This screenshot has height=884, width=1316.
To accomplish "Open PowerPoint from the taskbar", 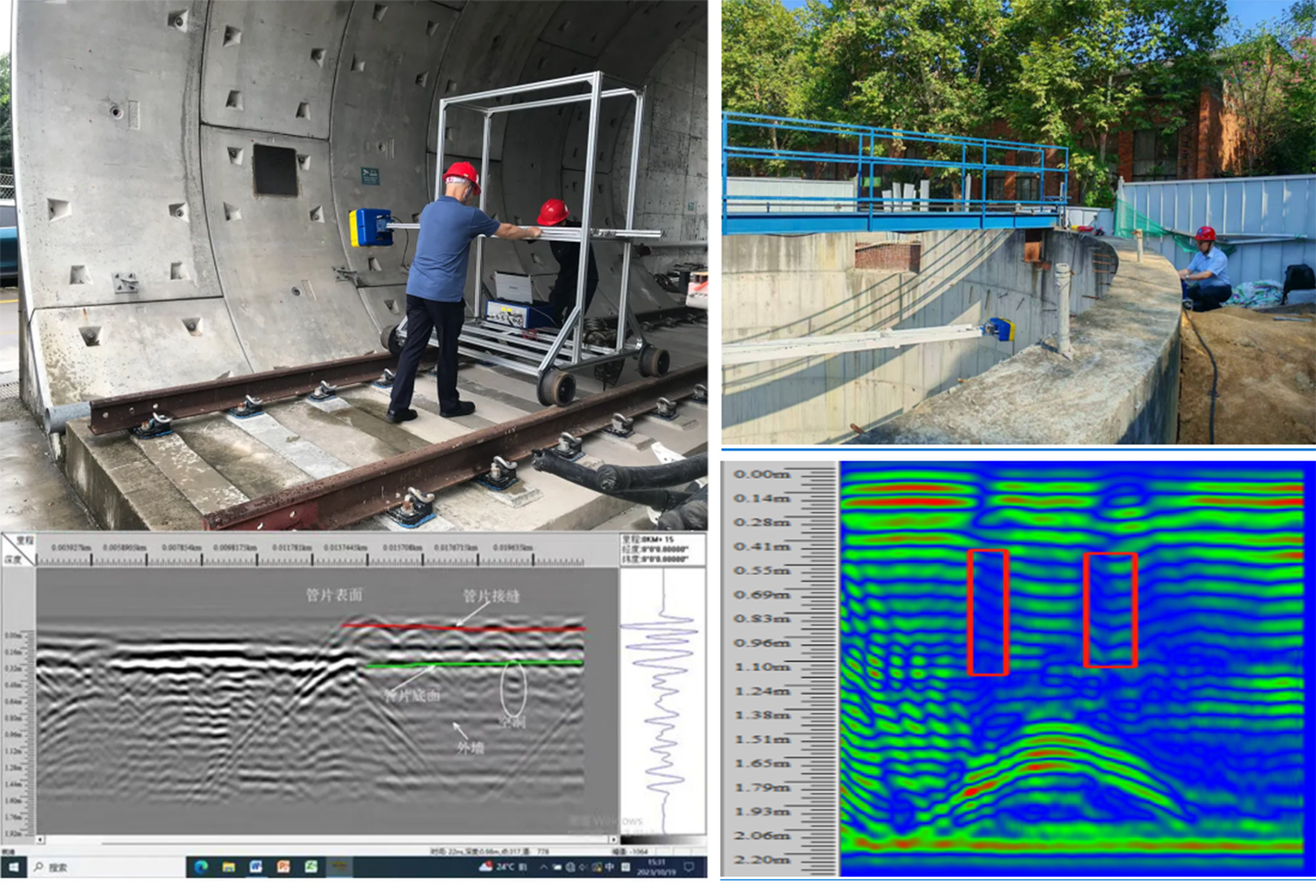I will 283,867.
